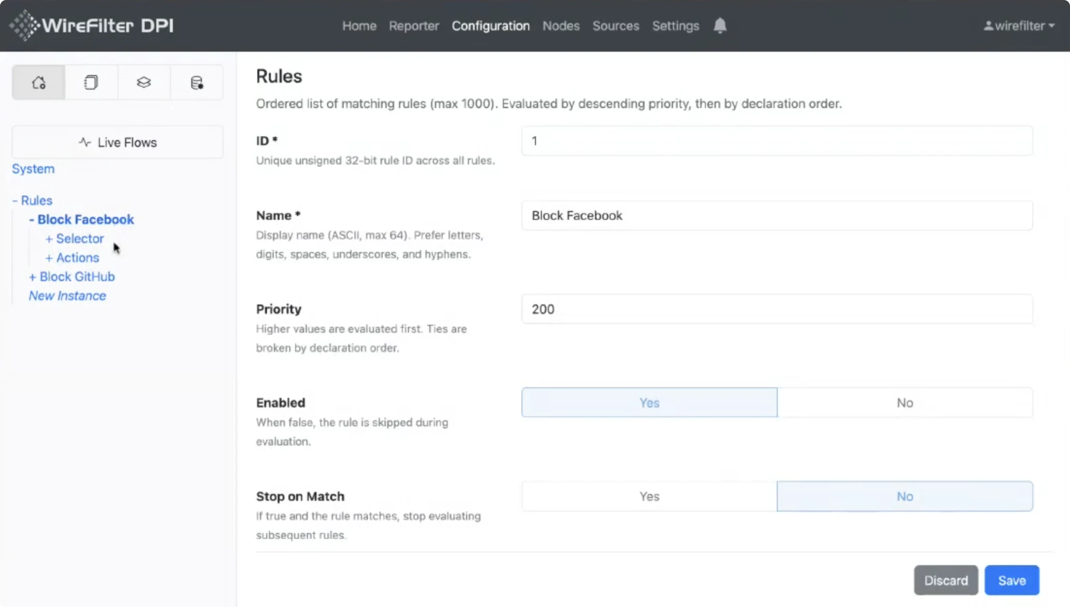This screenshot has height=607, width=1070.
Task: Click the New Instance link
Action: click(67, 295)
